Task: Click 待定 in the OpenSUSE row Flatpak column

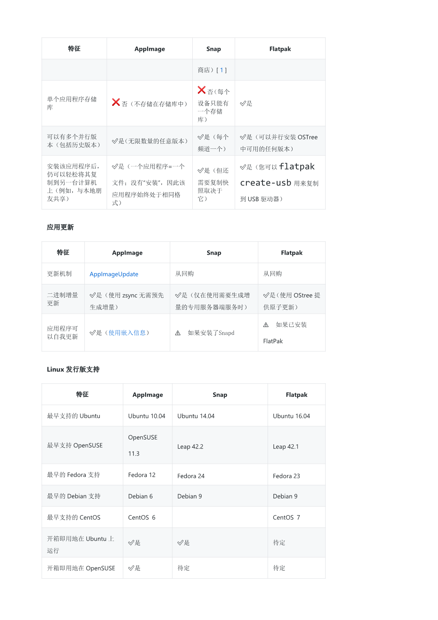Action: (279, 568)
